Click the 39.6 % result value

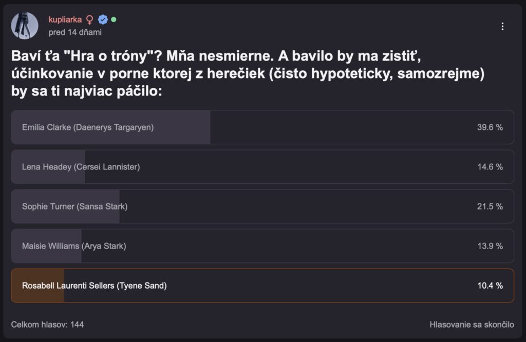pos(490,127)
